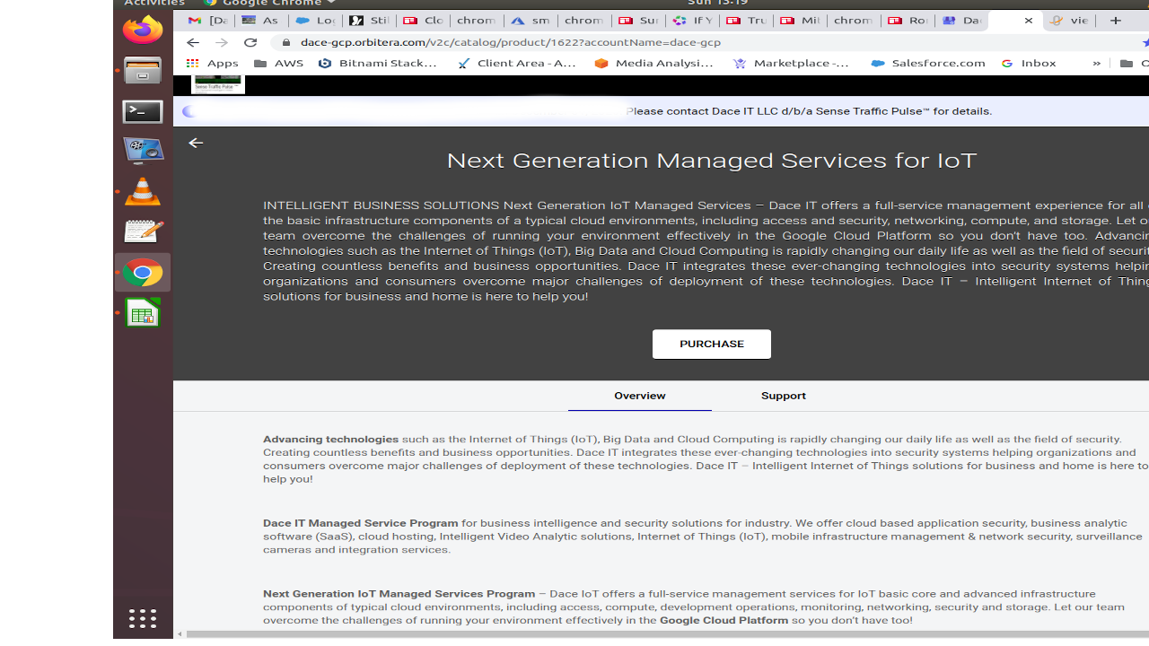The image size is (1149, 646).
Task: Open the Files manager in dock
Action: pos(143,70)
